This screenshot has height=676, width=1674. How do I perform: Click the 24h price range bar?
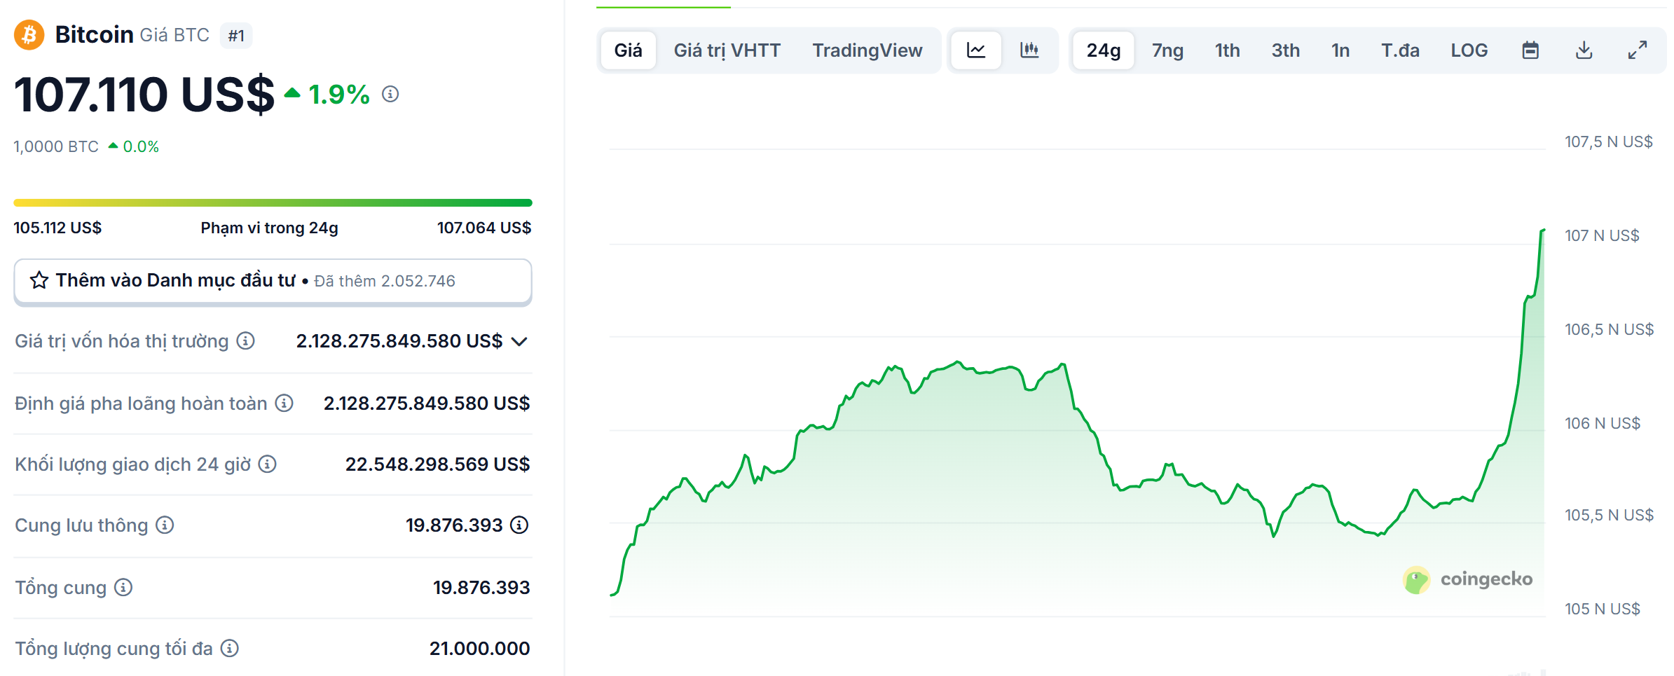click(273, 203)
